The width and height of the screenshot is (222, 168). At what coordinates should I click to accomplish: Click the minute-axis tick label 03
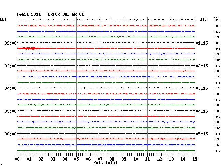(x=53, y=159)
